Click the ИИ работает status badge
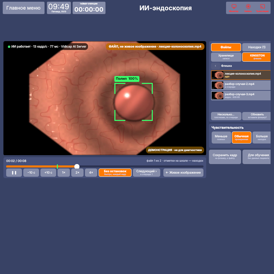Viewport: 274px width, 274px height. click(x=47, y=47)
